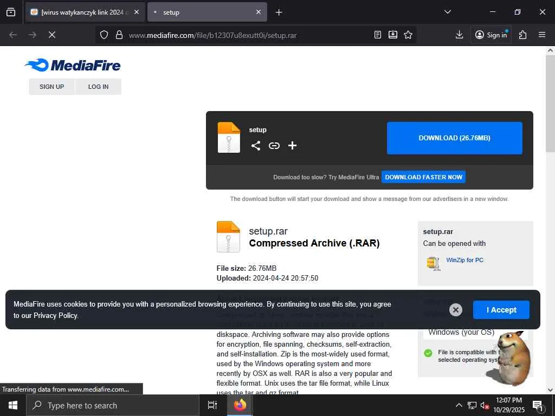Viewport: 555px width, 416px height.
Task: Close the setup tab
Action: (x=259, y=12)
